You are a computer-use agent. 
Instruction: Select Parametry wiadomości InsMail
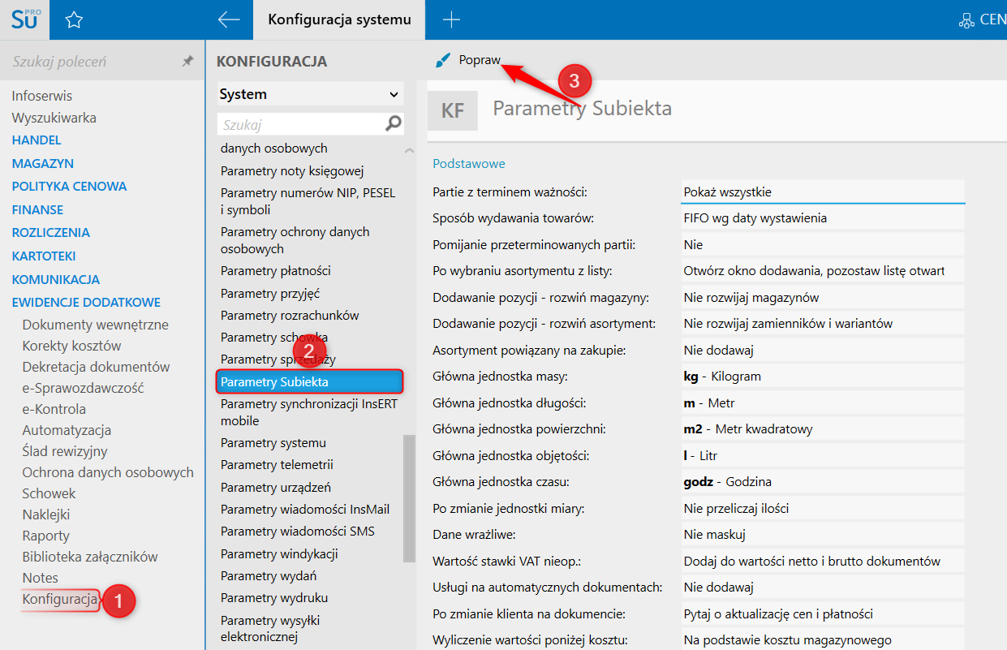click(x=305, y=510)
